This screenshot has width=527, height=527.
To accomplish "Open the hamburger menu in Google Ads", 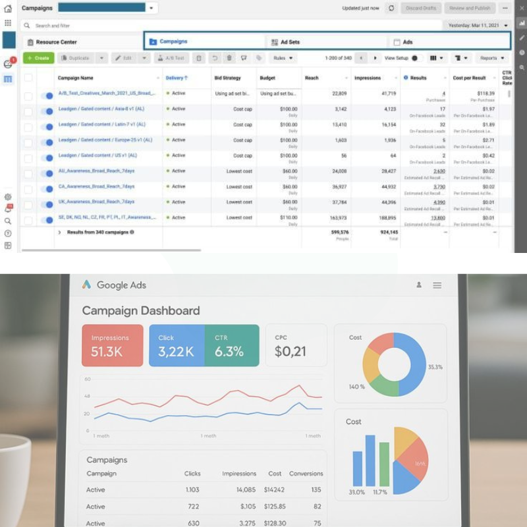I will [437, 285].
